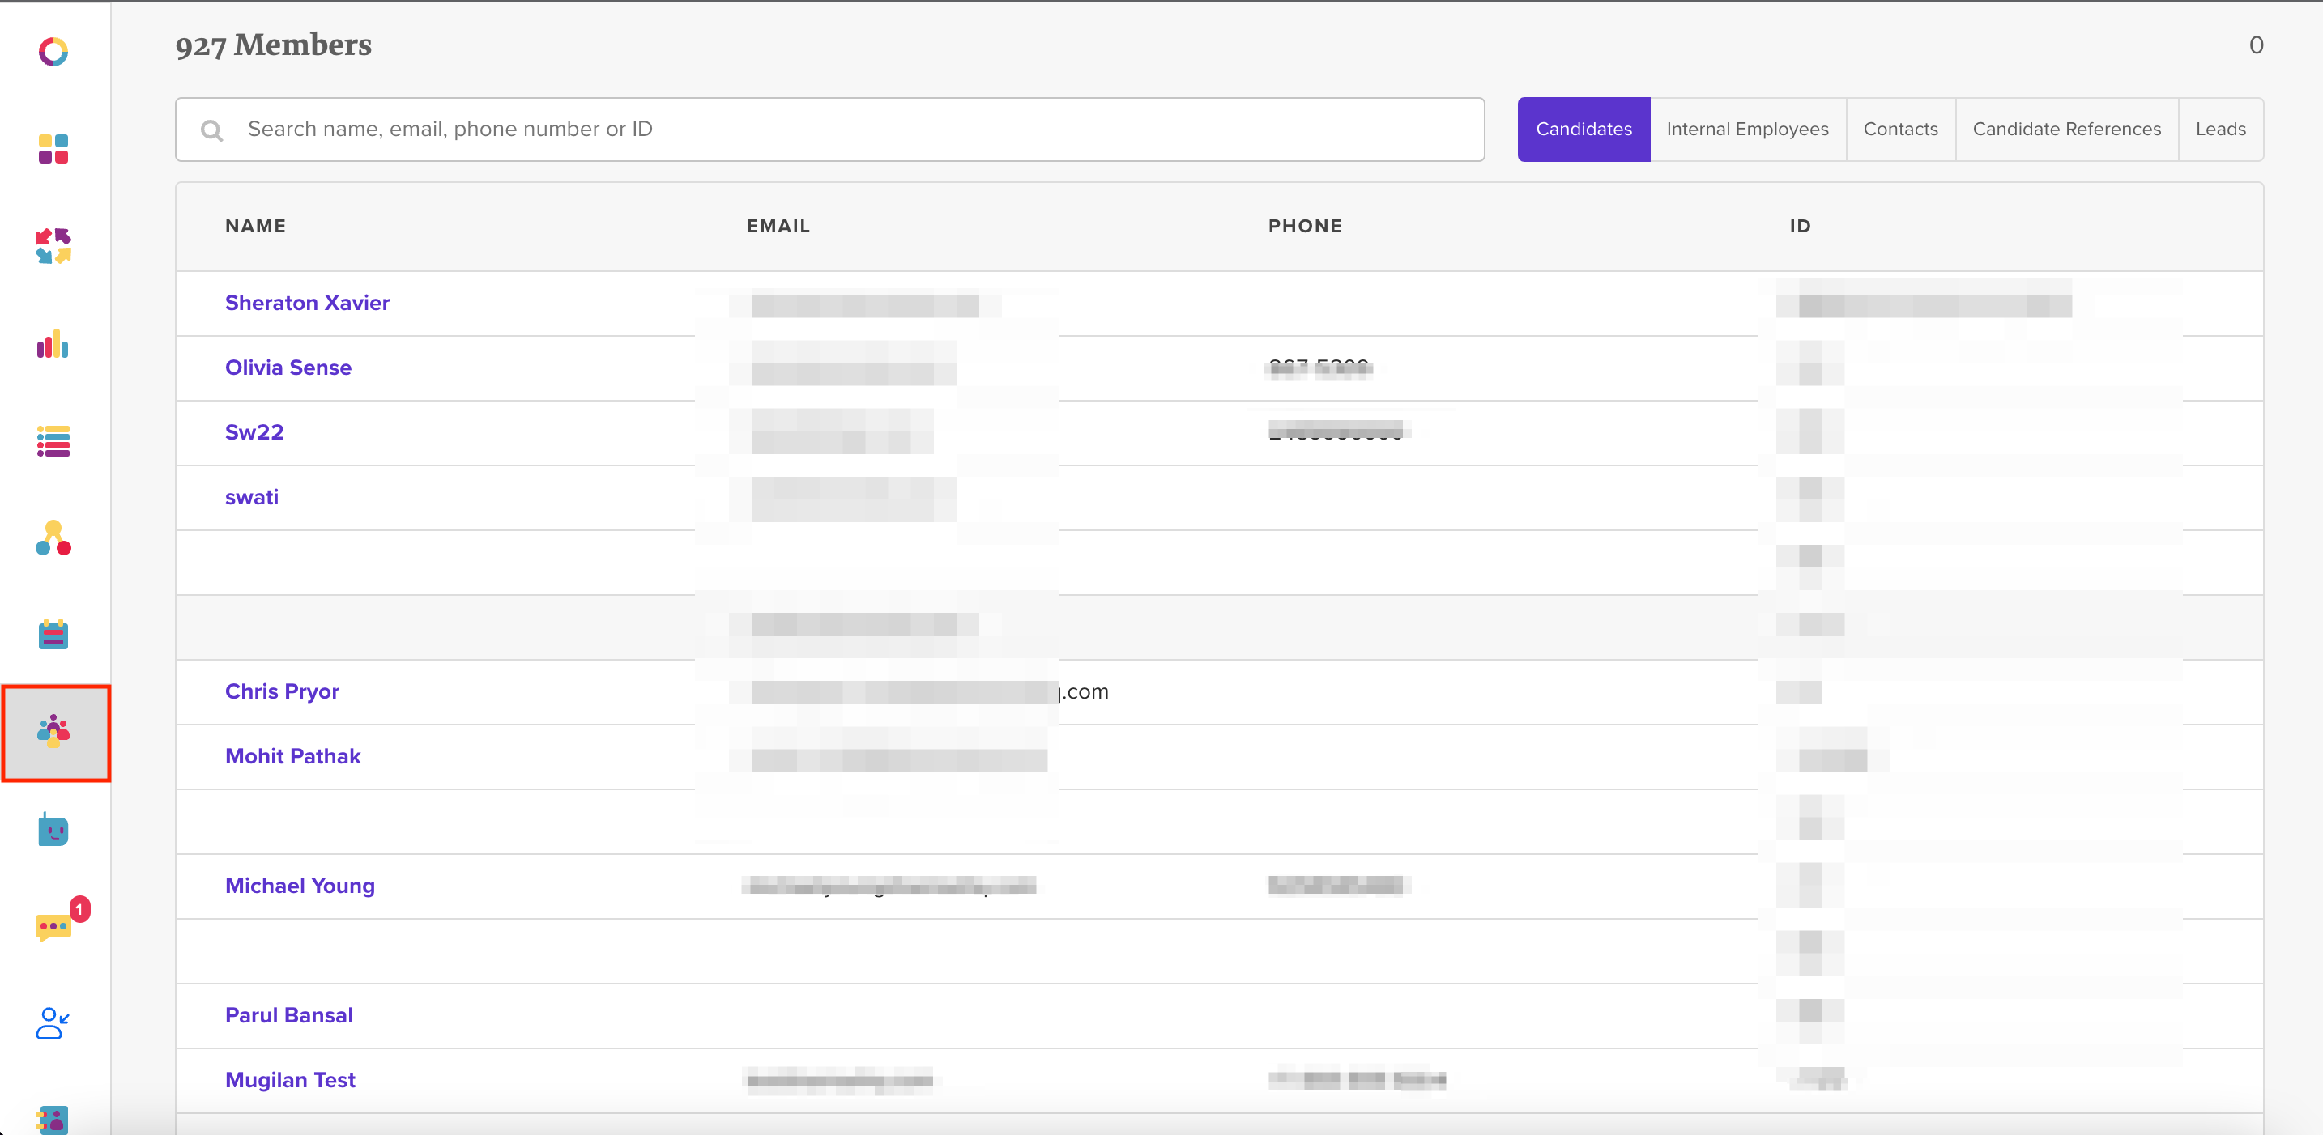Image resolution: width=2323 pixels, height=1135 pixels.
Task: Open Sheraton Xavier's profile
Action: tap(307, 303)
